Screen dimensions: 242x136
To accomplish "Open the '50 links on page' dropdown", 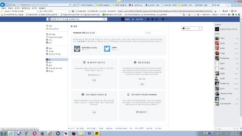I will tap(25, 11).
